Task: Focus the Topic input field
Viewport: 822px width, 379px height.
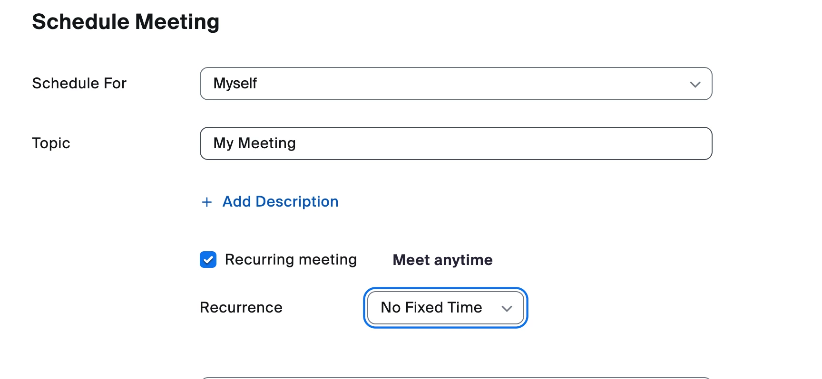Action: [455, 143]
